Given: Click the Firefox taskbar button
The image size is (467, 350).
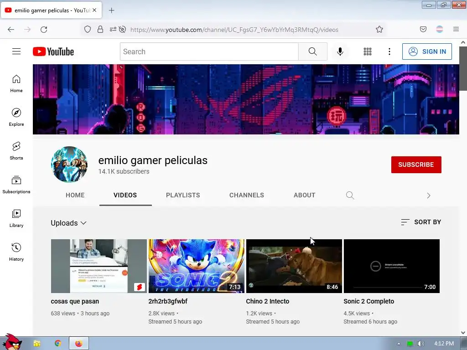Looking at the screenshot, I should pos(78,344).
